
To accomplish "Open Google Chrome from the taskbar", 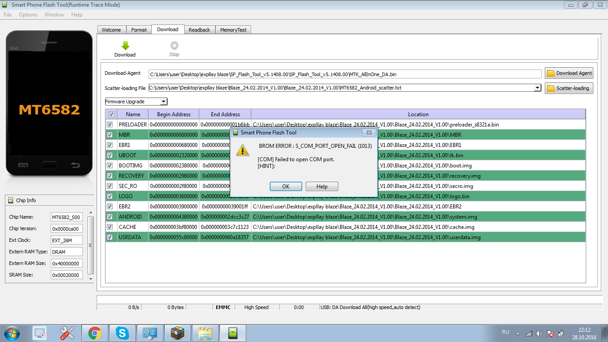I will click(x=94, y=333).
